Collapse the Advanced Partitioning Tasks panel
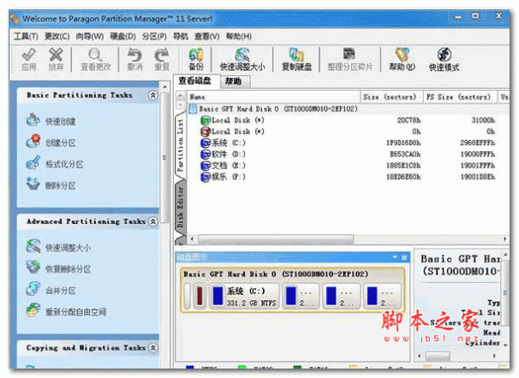519x378 pixels. 153,221
